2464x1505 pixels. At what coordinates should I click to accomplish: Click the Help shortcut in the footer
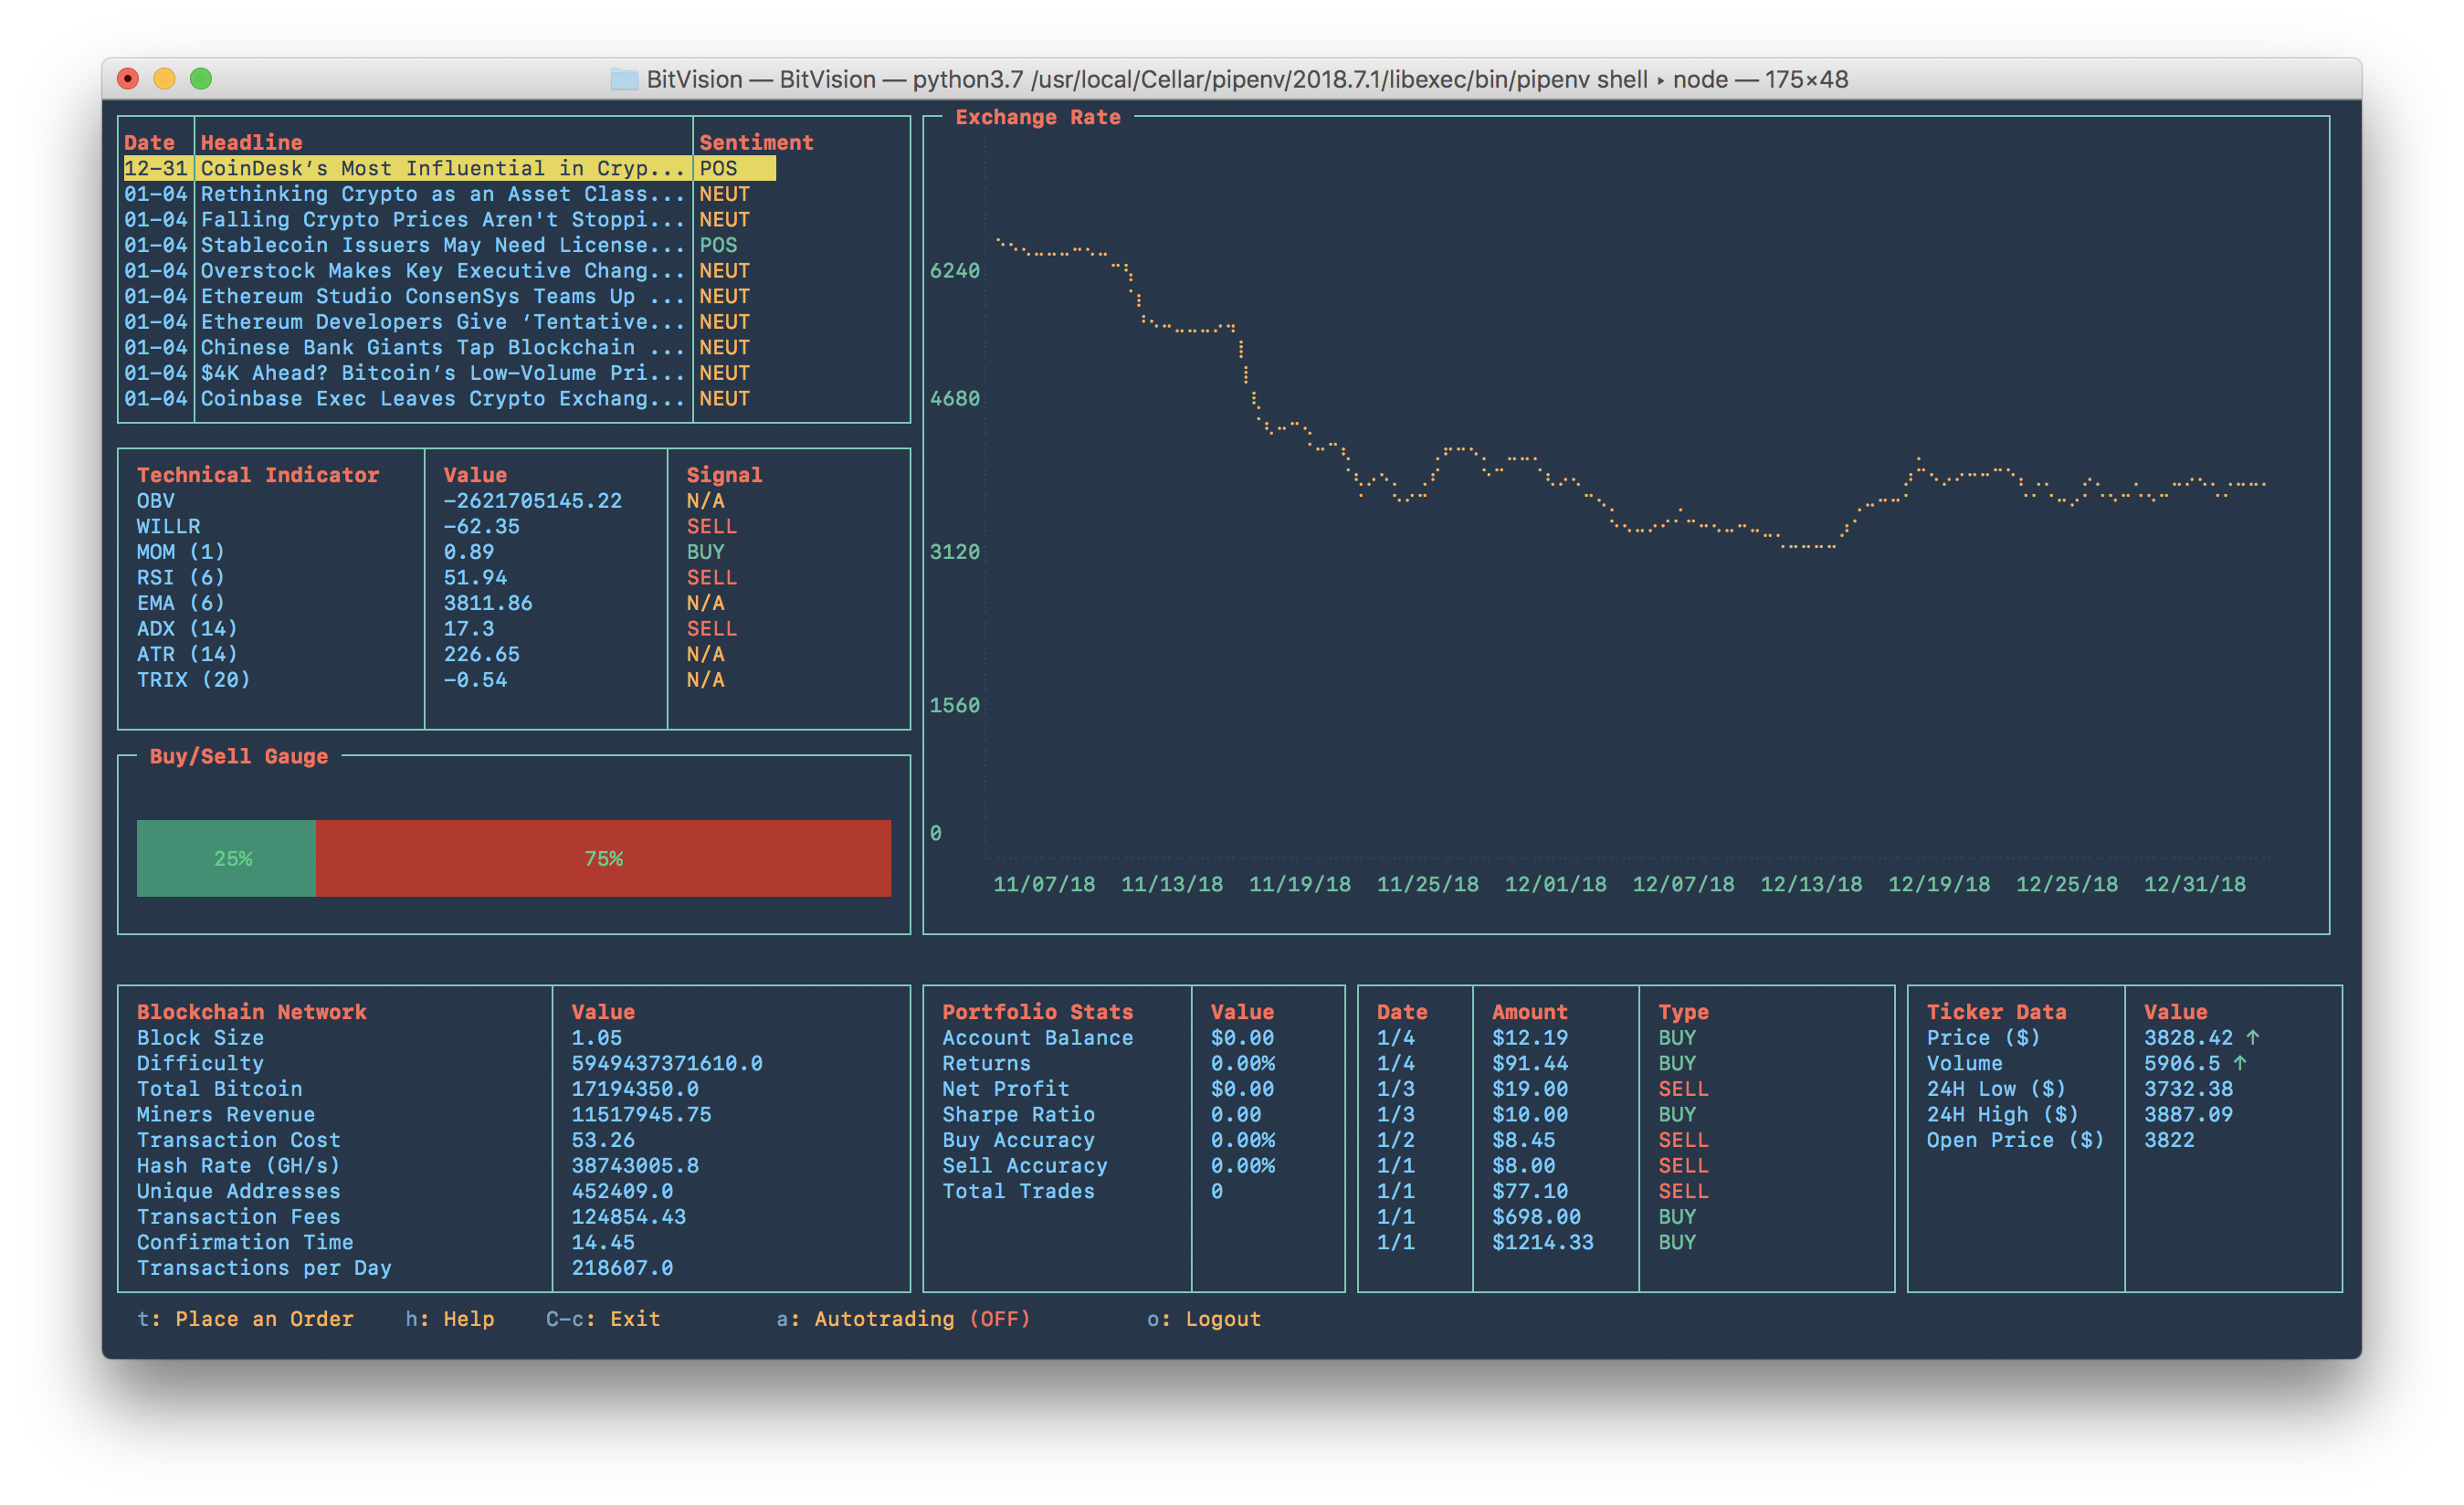pyautogui.click(x=468, y=1319)
